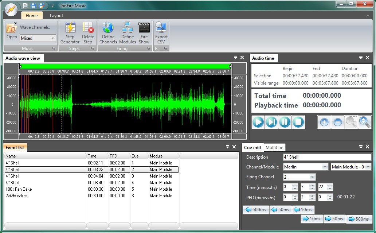Screen dimensions: 376x233
Task: Shift cue back by 50ms
Action: tap(280, 210)
